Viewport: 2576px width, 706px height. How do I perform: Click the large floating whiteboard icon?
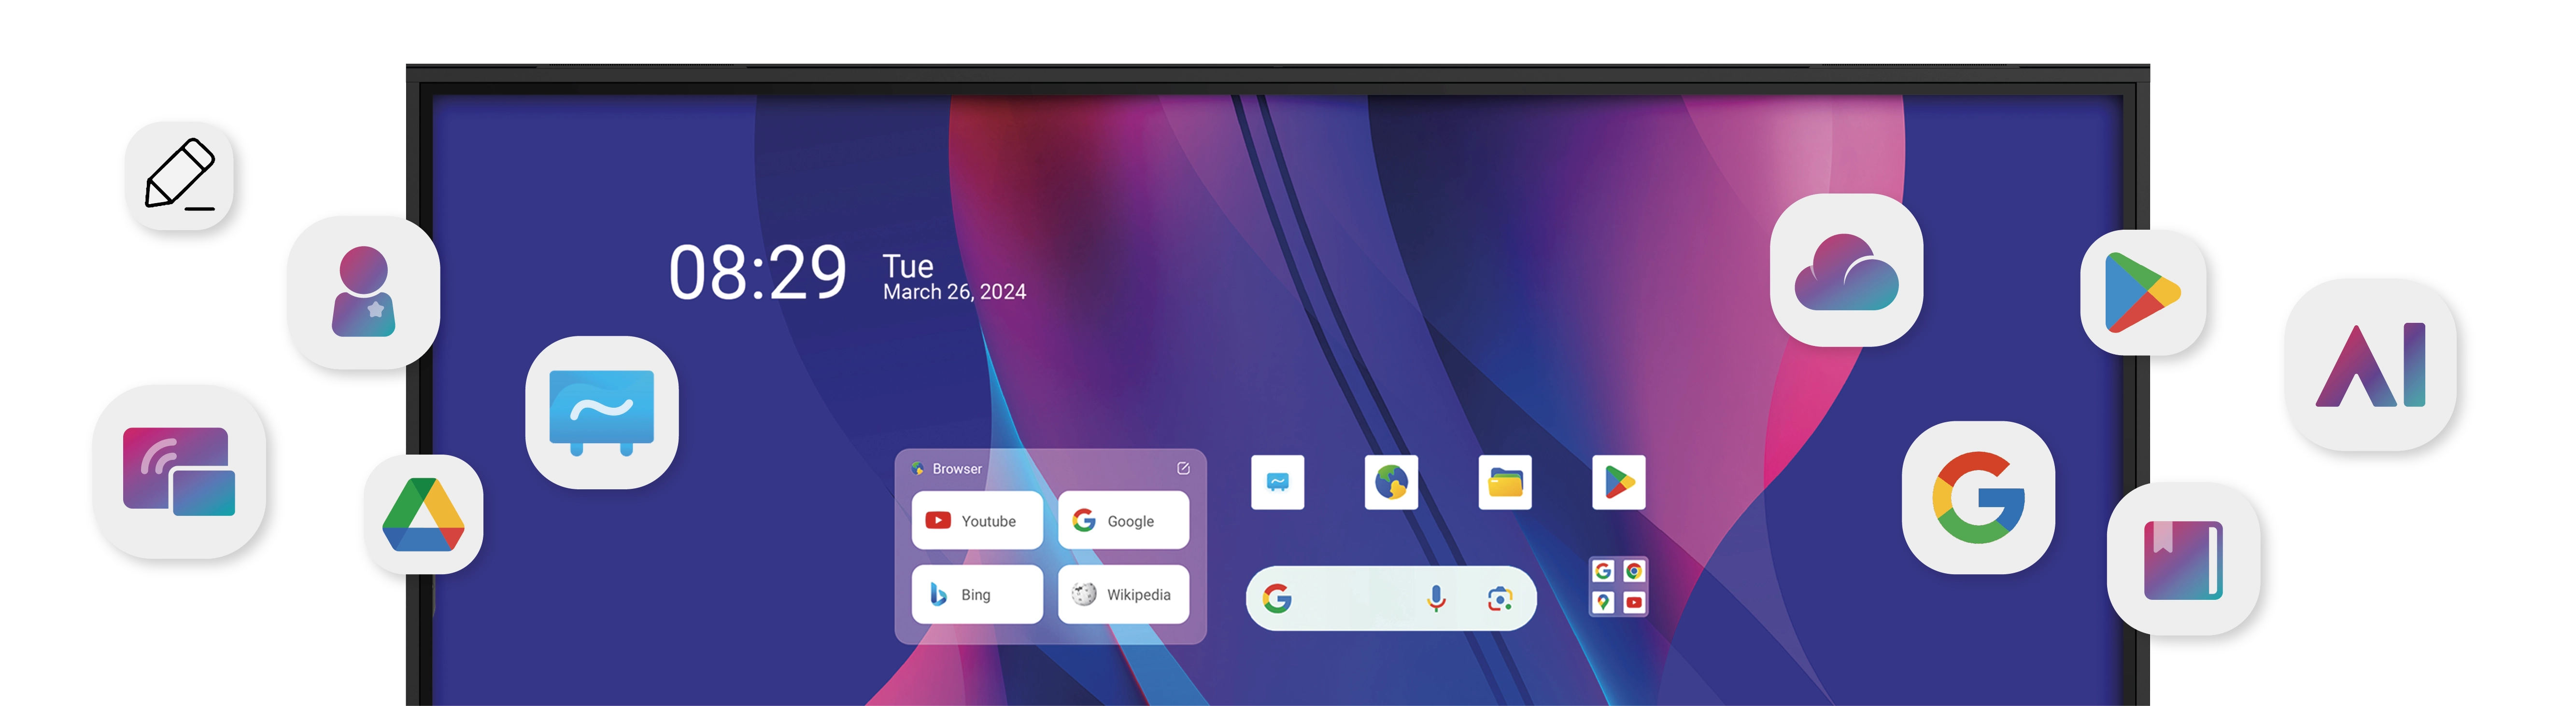tap(602, 413)
